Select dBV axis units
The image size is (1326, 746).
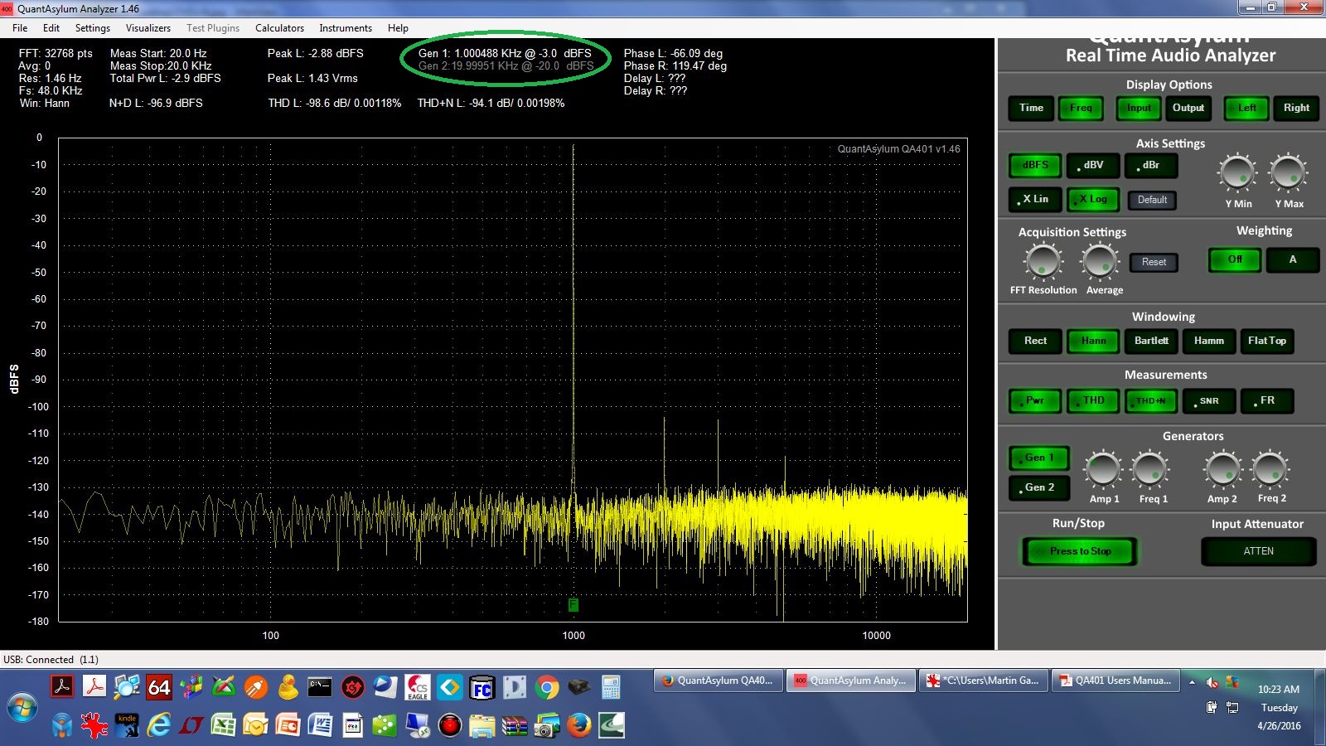(x=1093, y=165)
